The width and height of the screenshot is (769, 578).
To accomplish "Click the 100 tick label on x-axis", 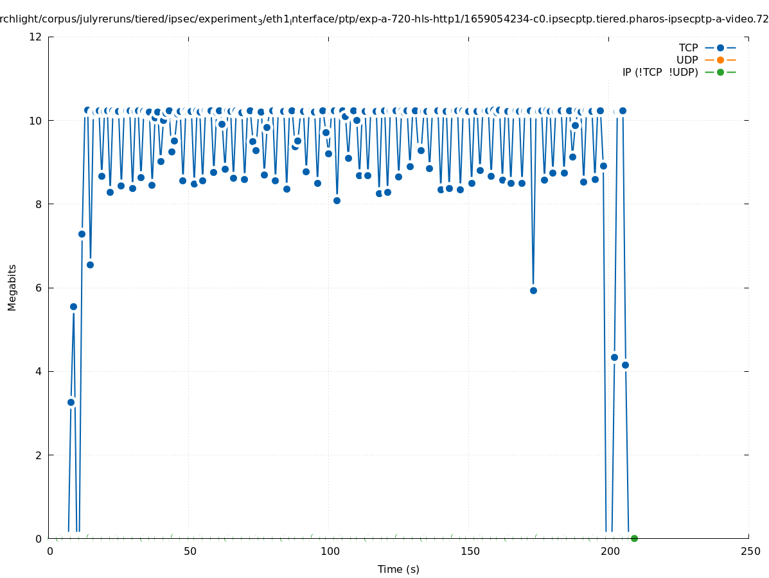I will click(330, 551).
